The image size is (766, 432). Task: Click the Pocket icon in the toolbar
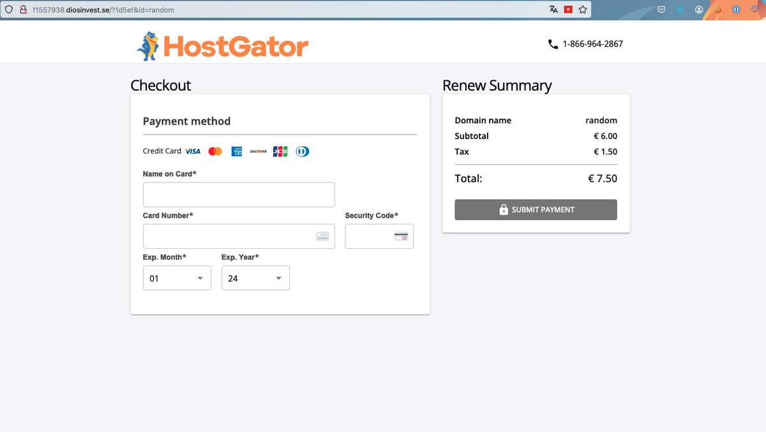point(661,9)
